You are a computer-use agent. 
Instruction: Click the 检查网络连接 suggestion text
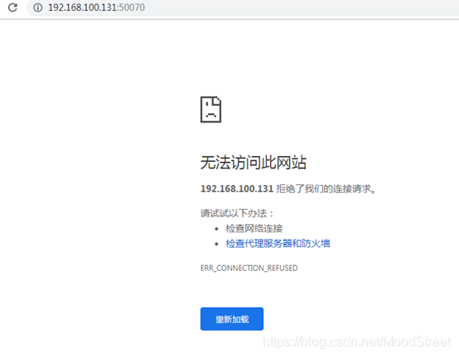(x=254, y=228)
